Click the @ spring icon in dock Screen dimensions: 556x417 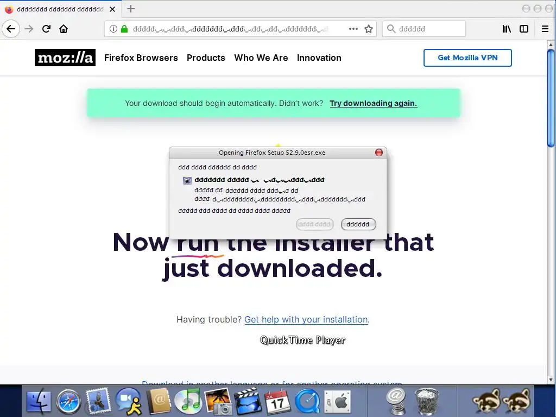pos(396,401)
